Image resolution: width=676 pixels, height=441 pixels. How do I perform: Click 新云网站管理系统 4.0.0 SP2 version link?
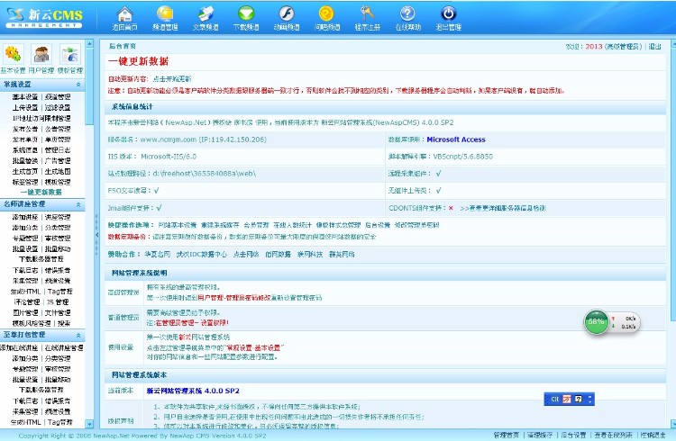[x=193, y=391]
